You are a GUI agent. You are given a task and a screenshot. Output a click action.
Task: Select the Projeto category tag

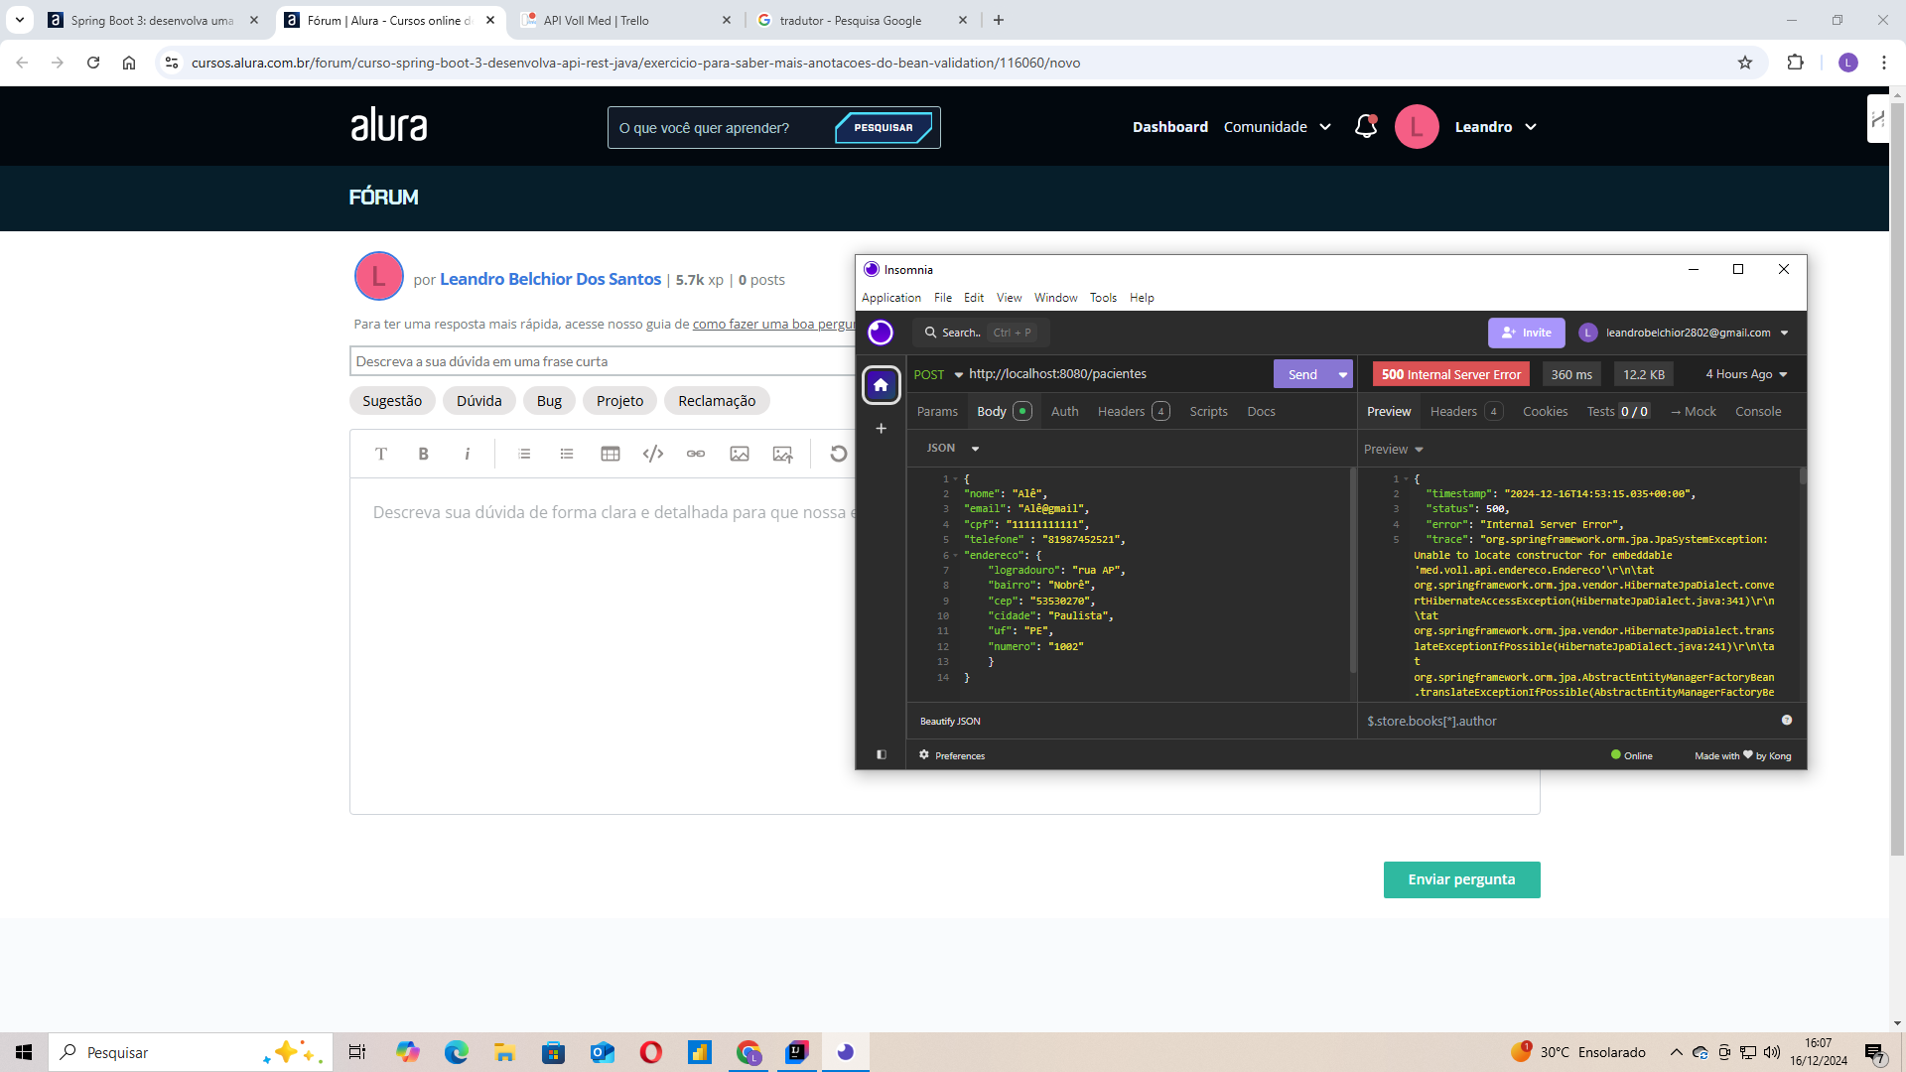click(x=619, y=401)
